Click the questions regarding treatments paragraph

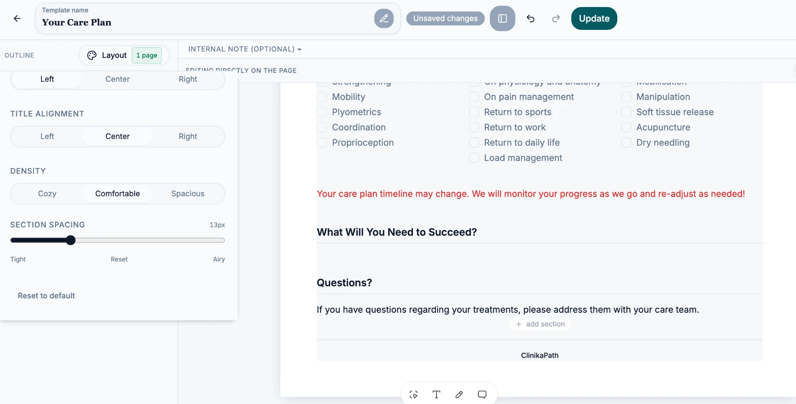point(508,310)
